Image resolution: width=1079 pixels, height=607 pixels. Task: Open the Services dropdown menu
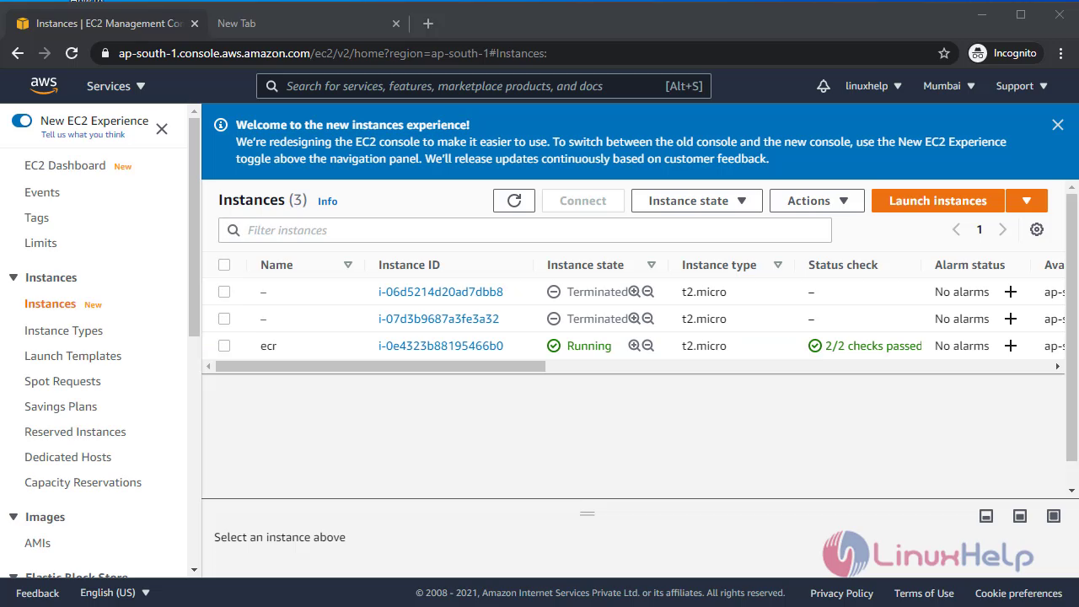(116, 86)
